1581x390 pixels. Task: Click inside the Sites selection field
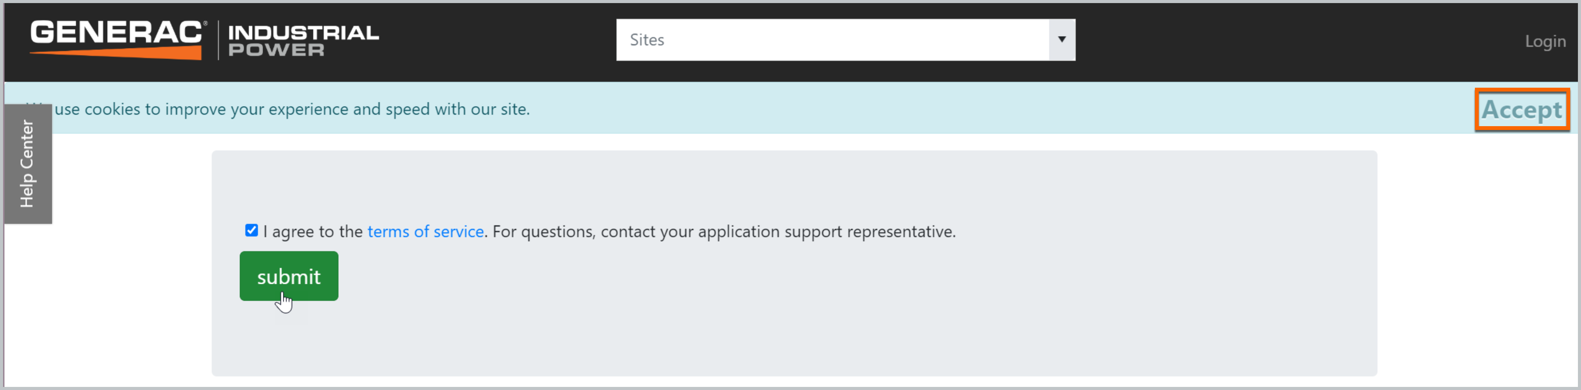tap(798, 40)
